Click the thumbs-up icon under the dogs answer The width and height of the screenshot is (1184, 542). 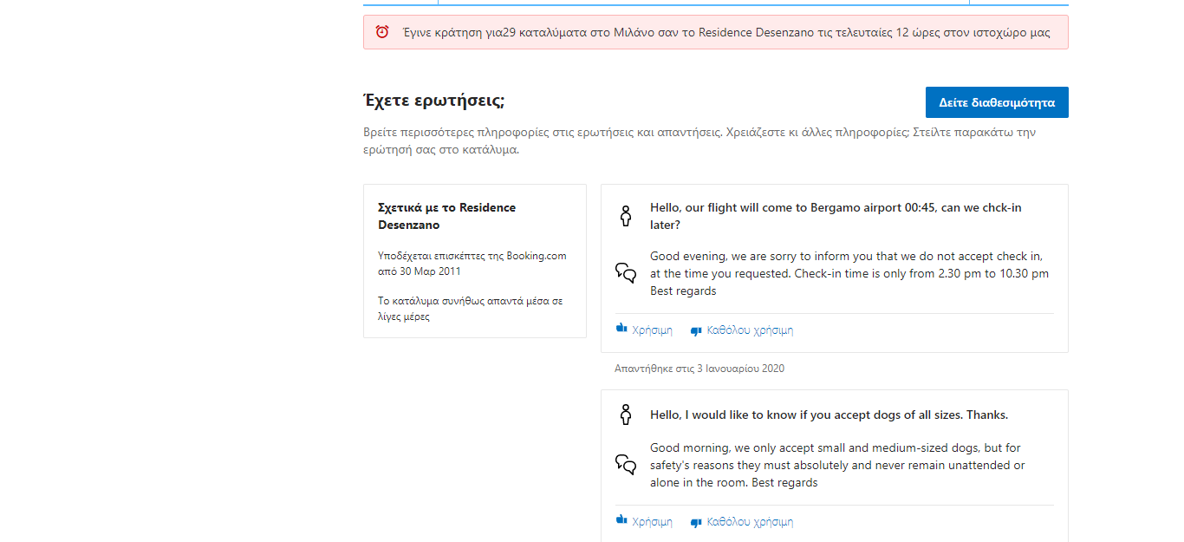(621, 521)
